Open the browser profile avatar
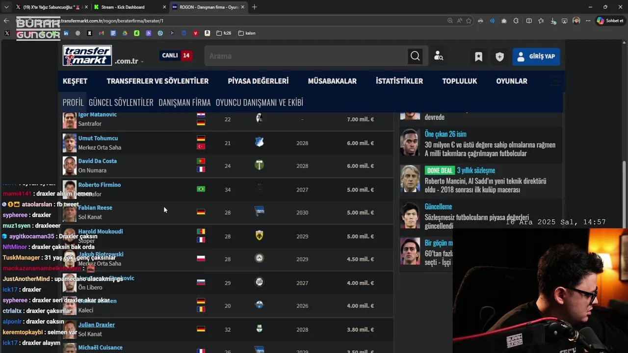 coord(576,21)
